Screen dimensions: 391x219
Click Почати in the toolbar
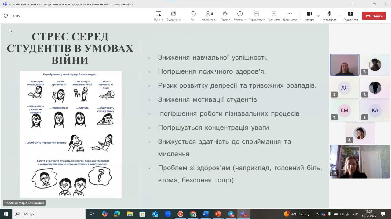[159, 16]
